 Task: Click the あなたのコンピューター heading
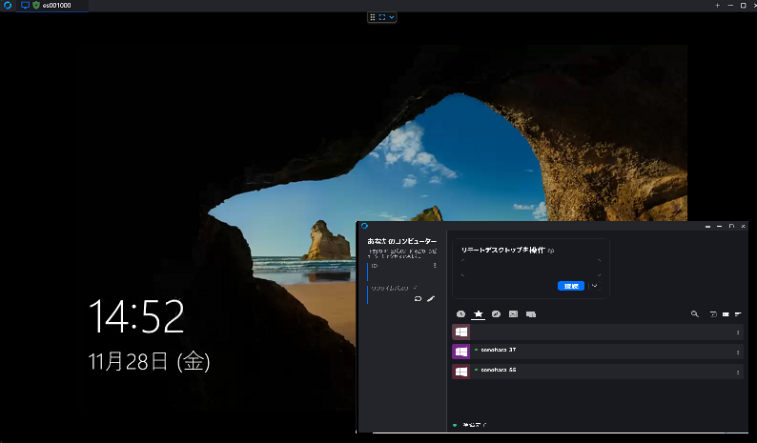[401, 241]
